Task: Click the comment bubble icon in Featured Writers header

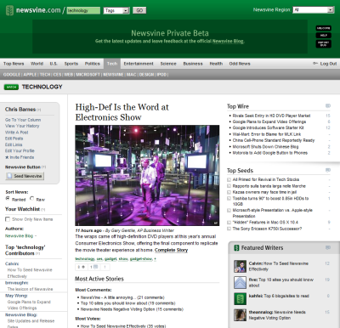Action: coord(328,247)
